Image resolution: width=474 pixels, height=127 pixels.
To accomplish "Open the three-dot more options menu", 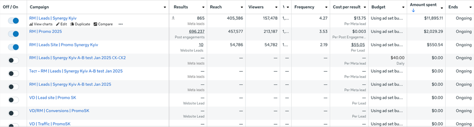I will 120,24.
